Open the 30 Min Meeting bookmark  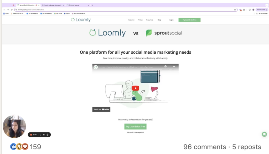pyautogui.click(x=32, y=14)
